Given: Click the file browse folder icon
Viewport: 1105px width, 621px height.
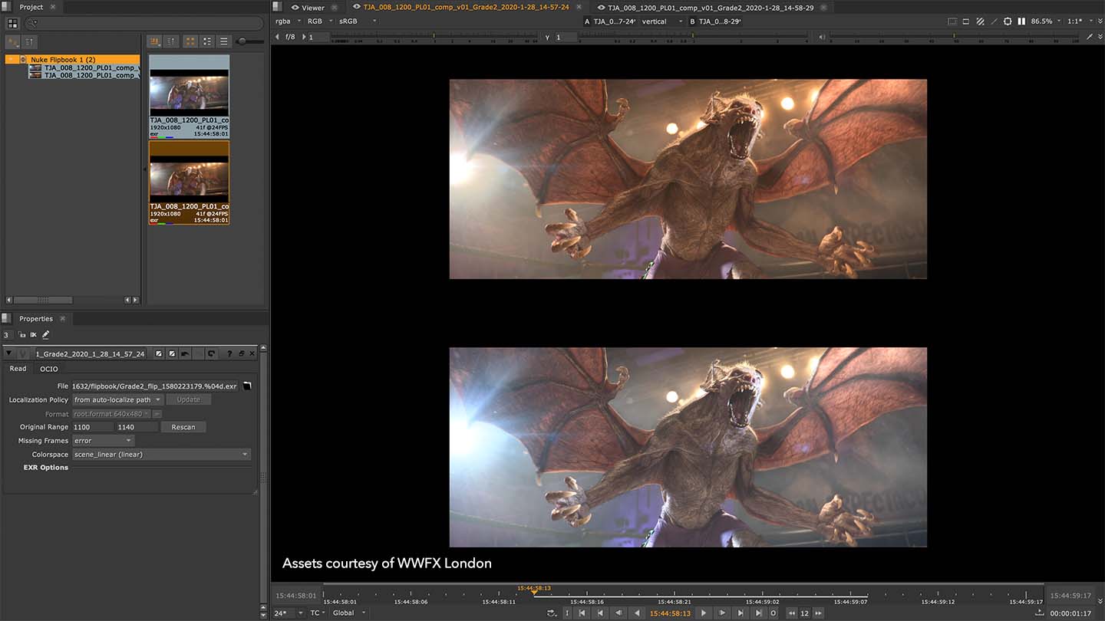Looking at the screenshot, I should pyautogui.click(x=247, y=386).
